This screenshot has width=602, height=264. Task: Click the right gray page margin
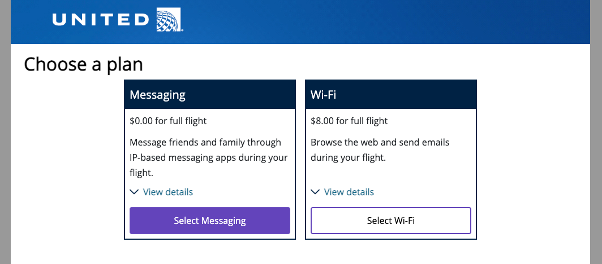596,141
